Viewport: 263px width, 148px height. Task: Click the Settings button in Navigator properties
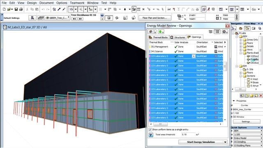coord(246,122)
